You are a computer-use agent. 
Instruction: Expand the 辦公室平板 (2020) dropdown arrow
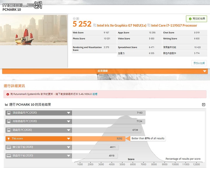pos(69,147)
